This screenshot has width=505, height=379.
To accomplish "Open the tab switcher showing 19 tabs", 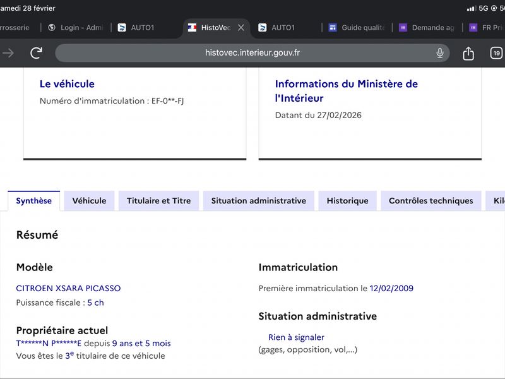I will pos(496,53).
